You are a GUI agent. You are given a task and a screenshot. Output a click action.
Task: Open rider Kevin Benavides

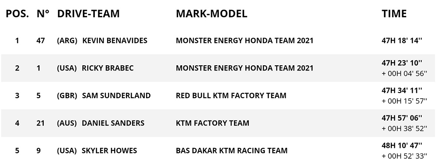point(115,41)
